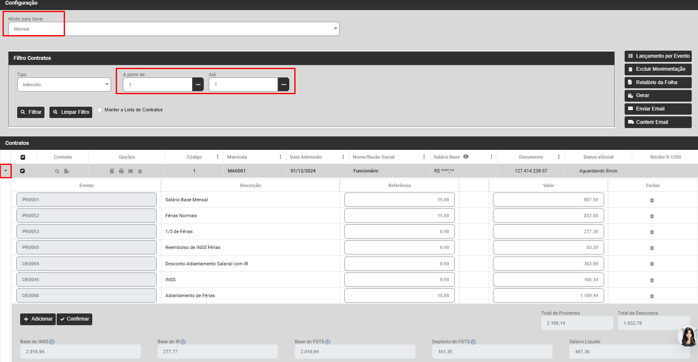Click the envelope icon in Opções column
The height and width of the screenshot is (362, 698).
pos(130,171)
